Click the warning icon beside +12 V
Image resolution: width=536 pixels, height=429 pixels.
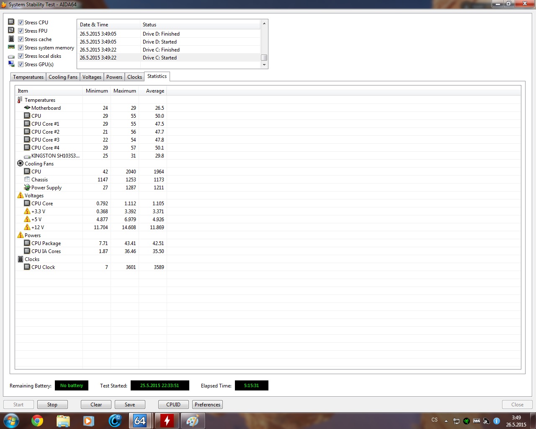(27, 227)
